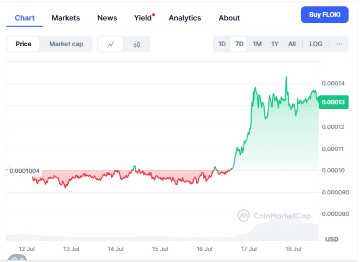Click the Buy FLOKI button
Screen dimensions: 361x262
tap(324, 15)
